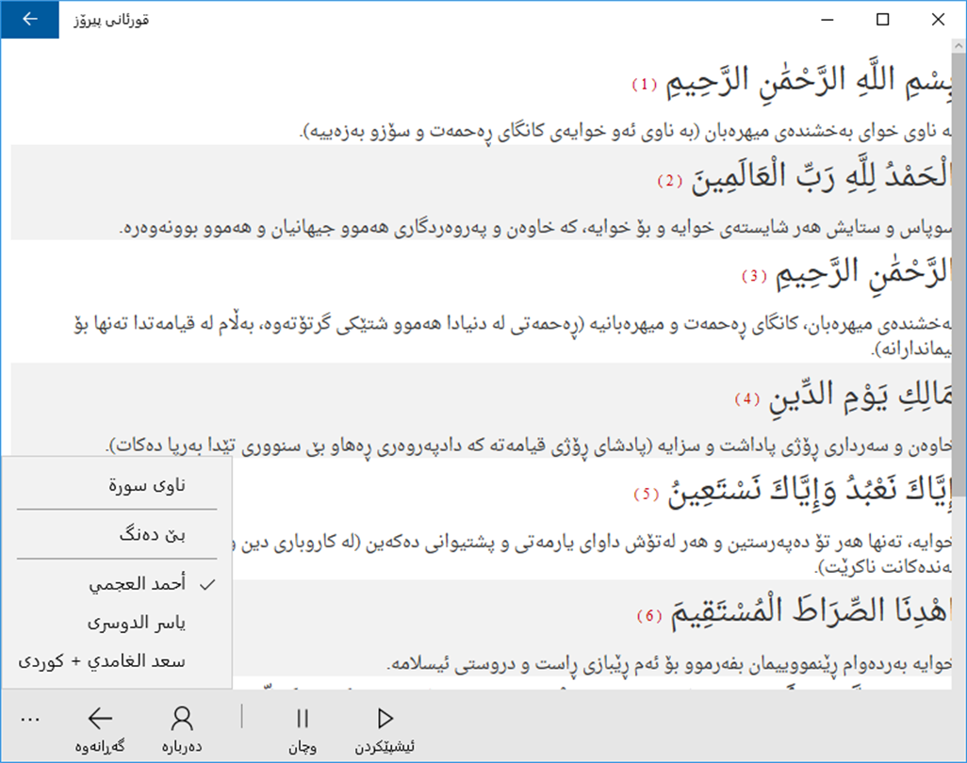Viewport: 967px width, 763px height.
Task: Pause playback with the وچان button
Action: [x=303, y=730]
